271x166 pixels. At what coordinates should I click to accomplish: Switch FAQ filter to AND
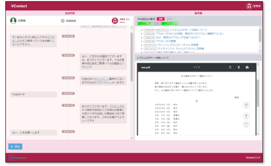pyautogui.click(x=169, y=19)
